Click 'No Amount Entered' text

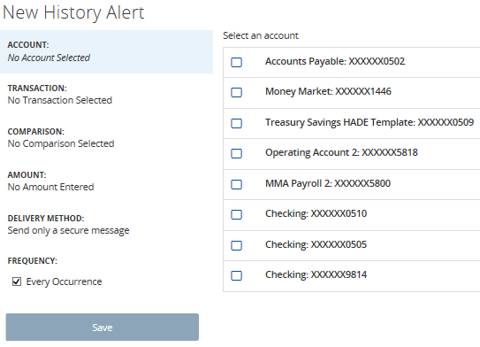point(50,187)
